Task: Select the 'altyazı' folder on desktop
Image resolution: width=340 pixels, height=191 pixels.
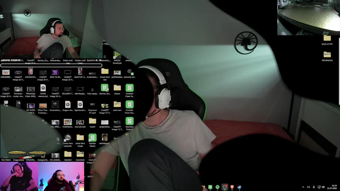Action: 117,90
